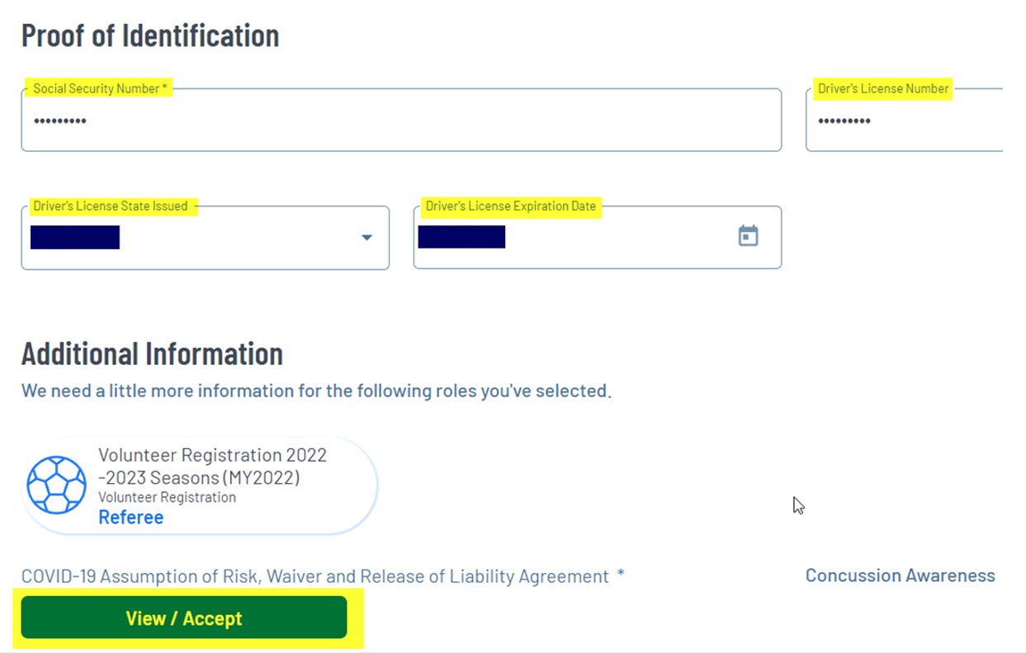Click the Driver's License Expiration Date label

pos(510,206)
